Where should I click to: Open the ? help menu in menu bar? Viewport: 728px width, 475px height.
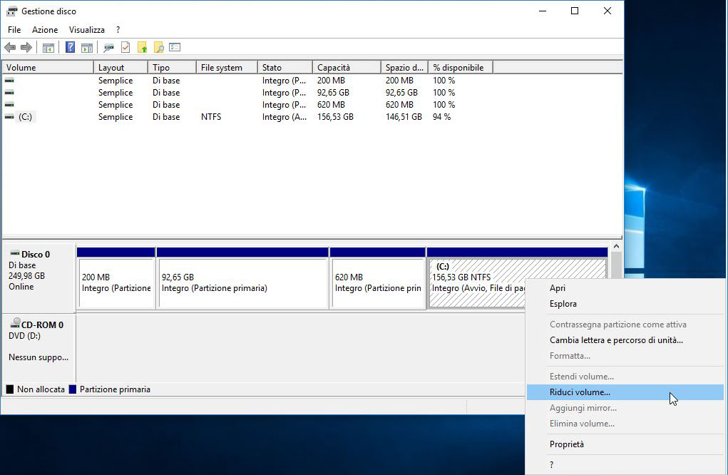[x=118, y=30]
